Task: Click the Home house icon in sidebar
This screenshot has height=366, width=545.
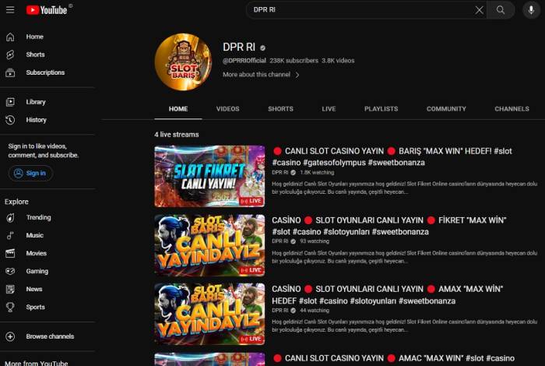Action: point(10,37)
